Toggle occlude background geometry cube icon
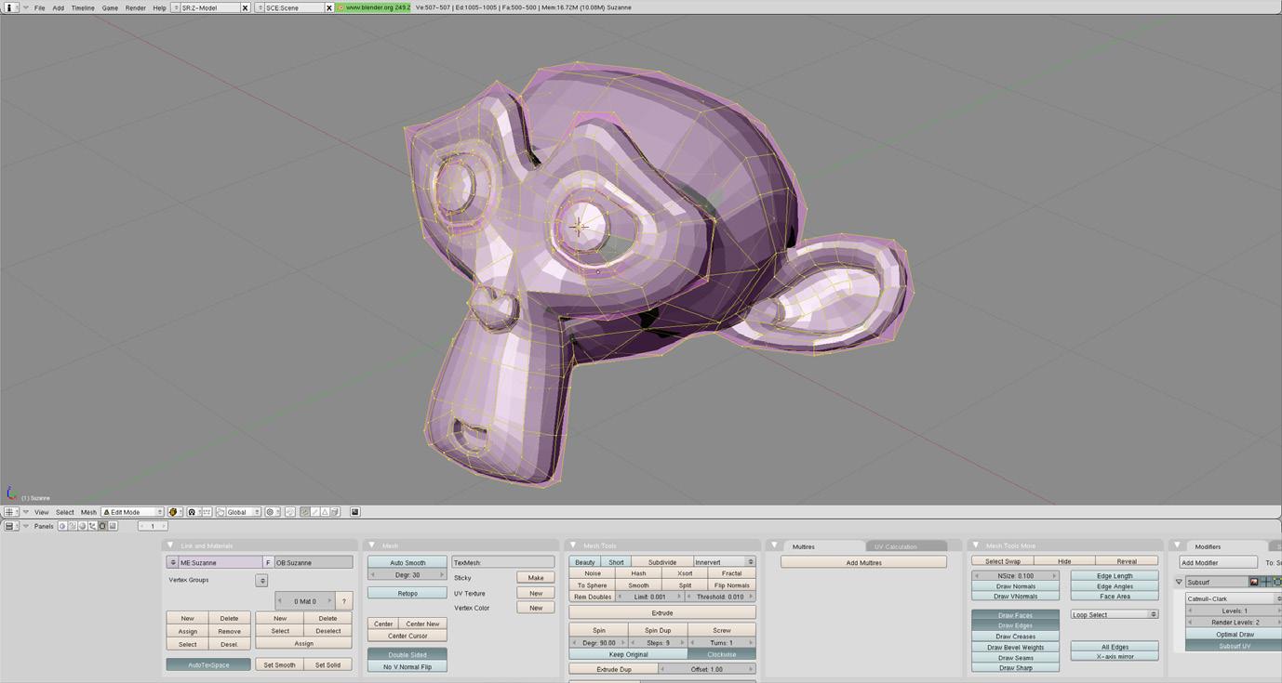 (x=335, y=512)
